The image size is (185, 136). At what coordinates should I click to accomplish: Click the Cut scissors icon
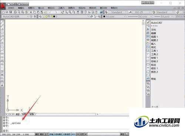(x=31, y=12)
